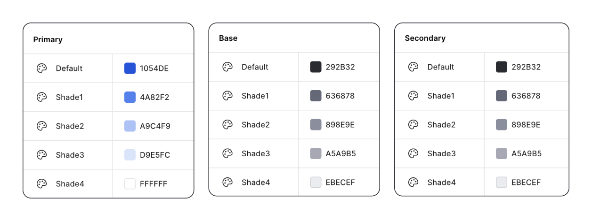Screen dimensions: 592x221
Task: Click the palette icon beside Base Shade1
Action: (227, 96)
